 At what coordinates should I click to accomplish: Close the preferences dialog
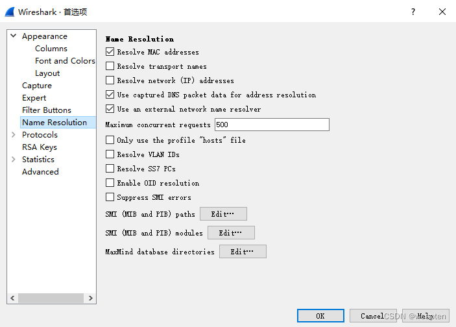tap(442, 12)
